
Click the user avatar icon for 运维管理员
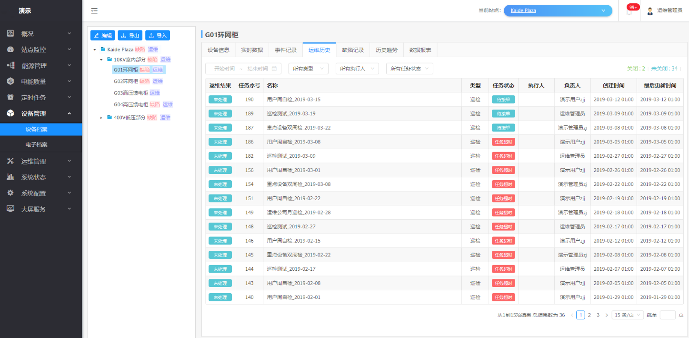coord(649,10)
